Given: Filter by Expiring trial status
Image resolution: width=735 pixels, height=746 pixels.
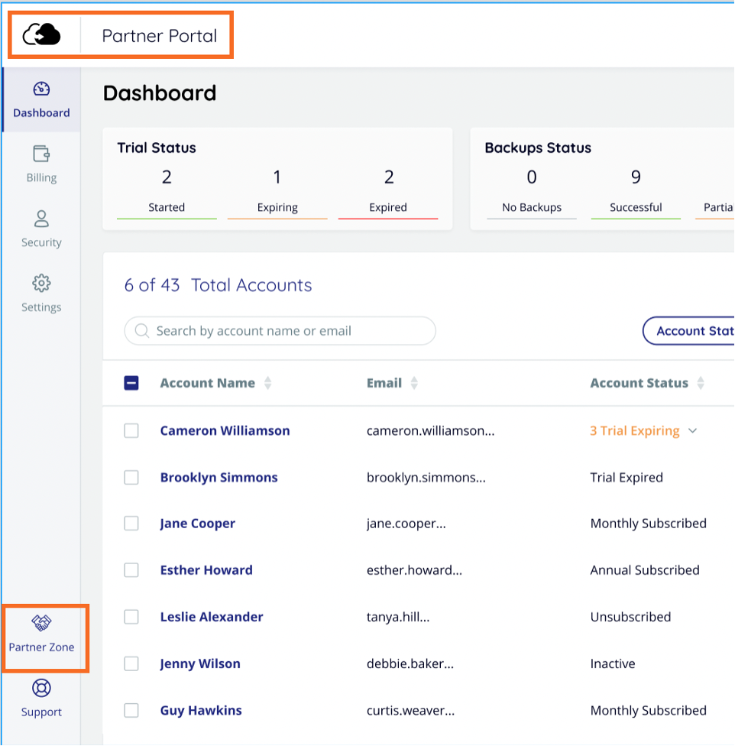Looking at the screenshot, I should point(277,193).
